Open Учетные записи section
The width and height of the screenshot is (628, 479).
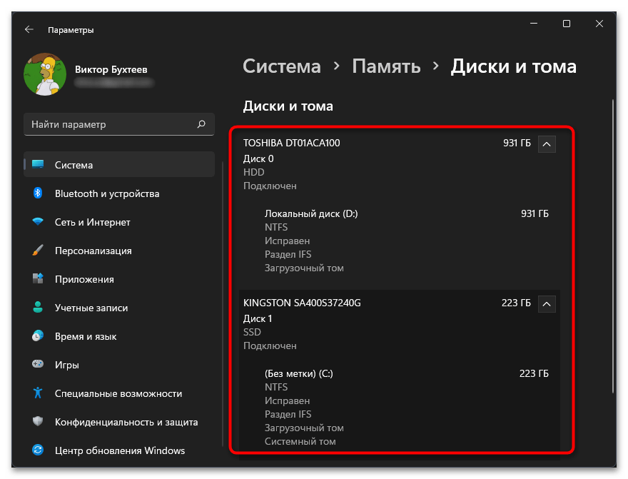click(91, 308)
